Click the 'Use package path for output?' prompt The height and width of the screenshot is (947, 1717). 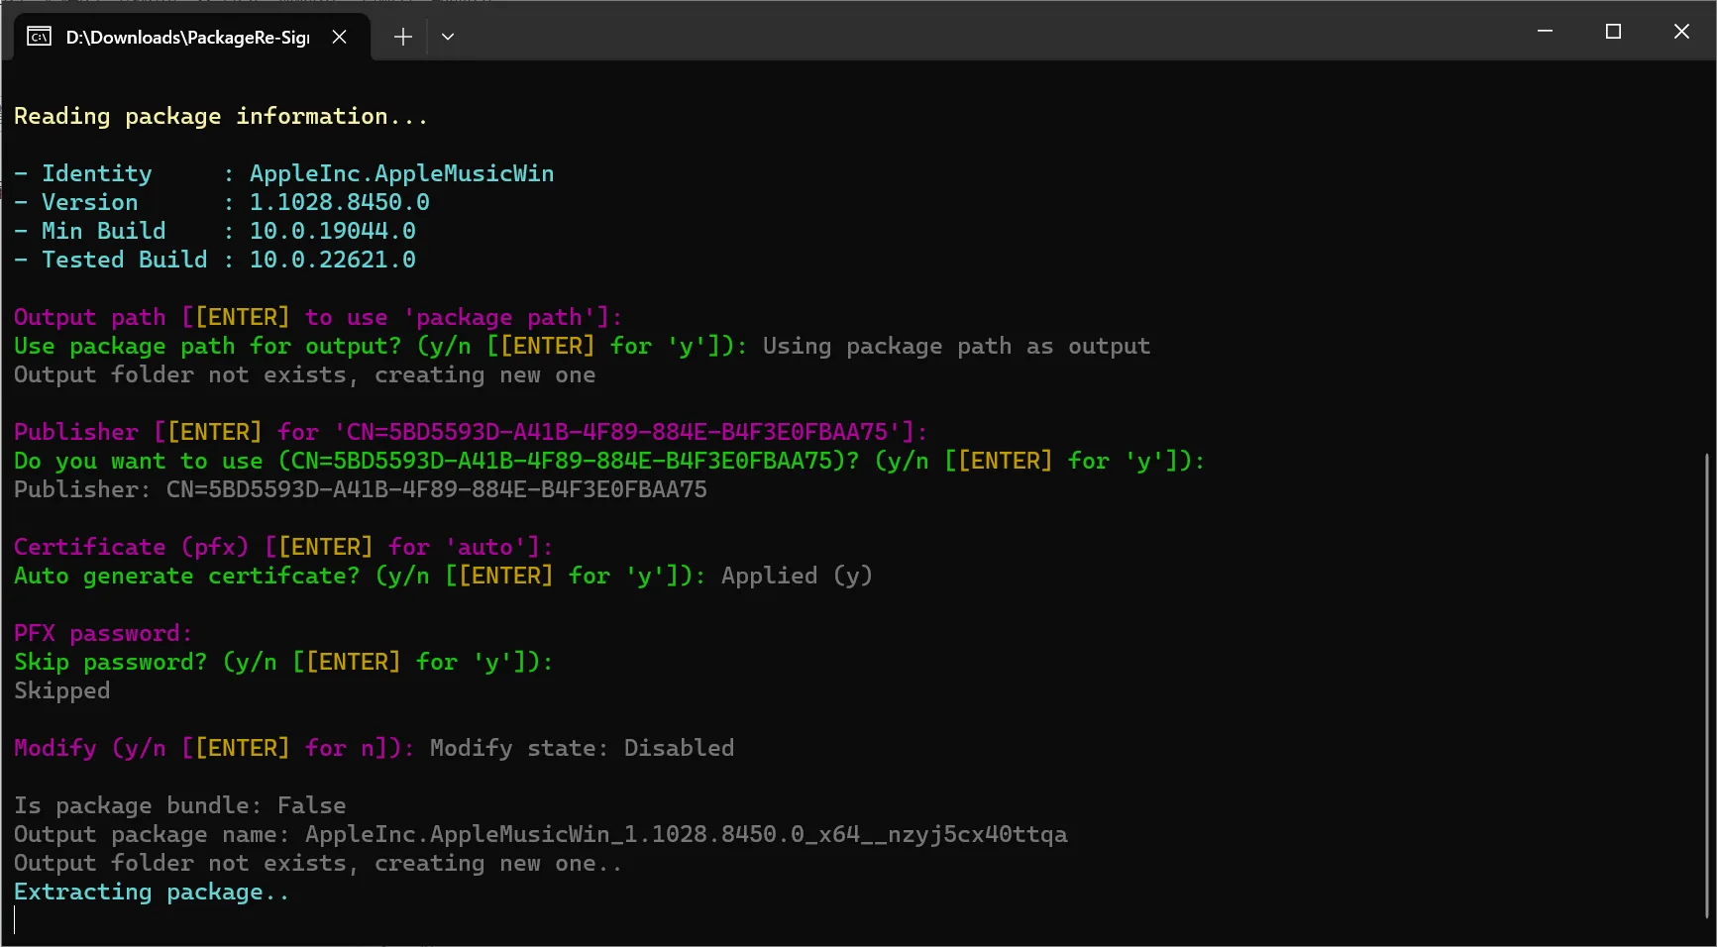380,346
